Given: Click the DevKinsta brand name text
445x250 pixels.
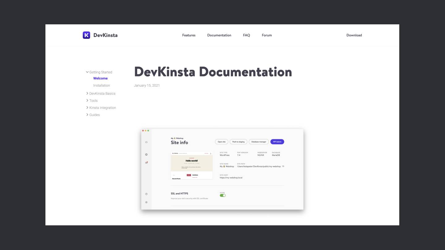Looking at the screenshot, I should [x=105, y=35].
